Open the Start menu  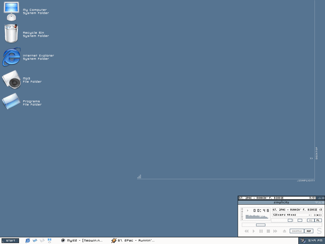pos(10,241)
